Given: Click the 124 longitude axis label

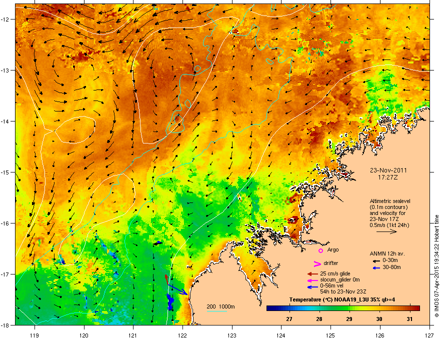Looking at the screenshot, I should tap(281, 335).
